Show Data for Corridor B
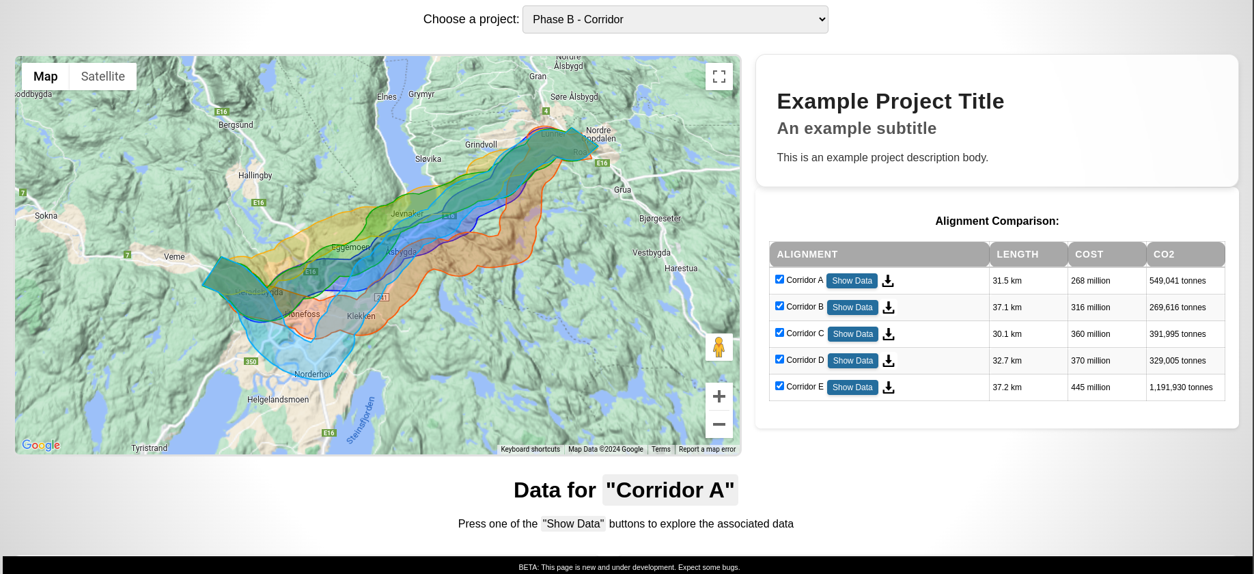 tap(852, 307)
